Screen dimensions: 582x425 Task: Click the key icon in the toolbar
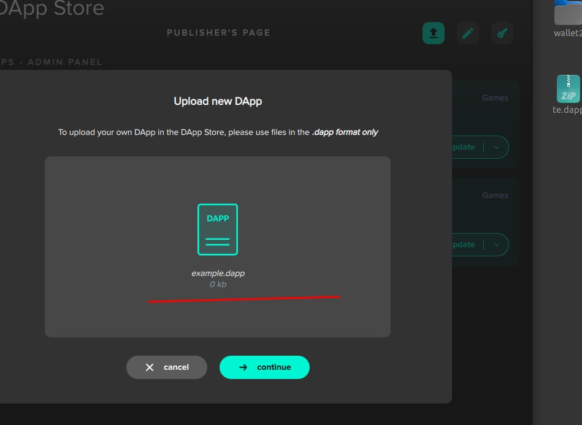(x=502, y=33)
